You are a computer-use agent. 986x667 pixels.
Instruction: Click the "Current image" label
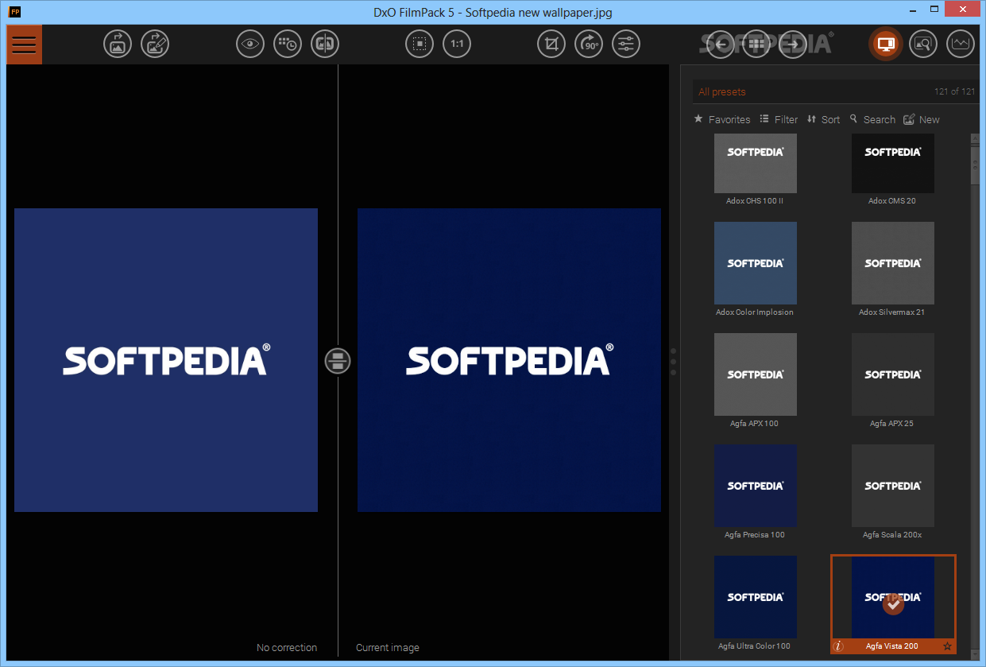388,648
